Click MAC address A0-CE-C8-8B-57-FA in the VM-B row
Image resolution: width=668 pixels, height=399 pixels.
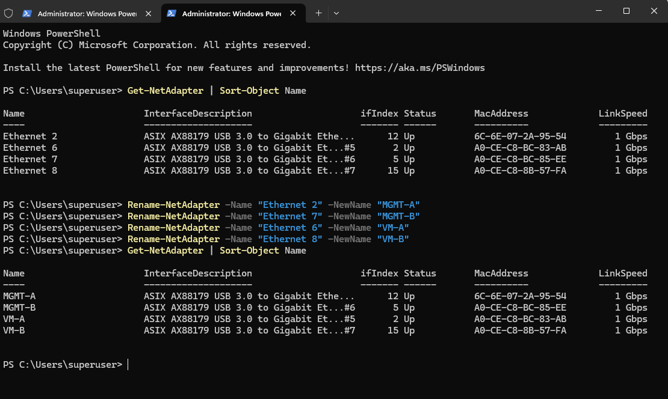click(520, 330)
